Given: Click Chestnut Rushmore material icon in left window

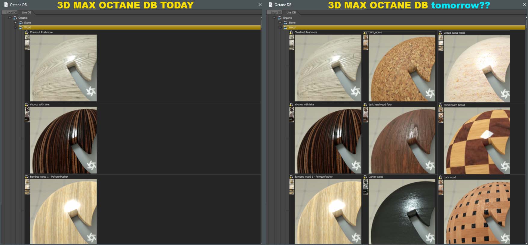Looking at the screenshot, I should pyautogui.click(x=26, y=32).
